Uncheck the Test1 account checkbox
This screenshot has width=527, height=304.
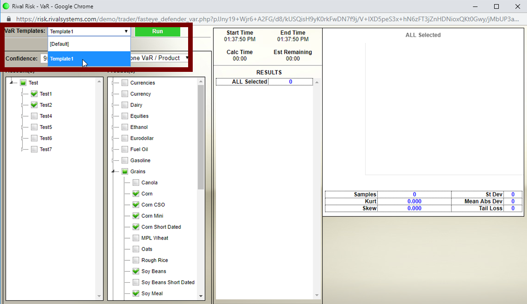tap(34, 94)
